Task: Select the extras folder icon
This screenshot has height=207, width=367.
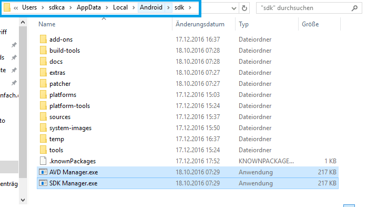Action: click(43, 72)
